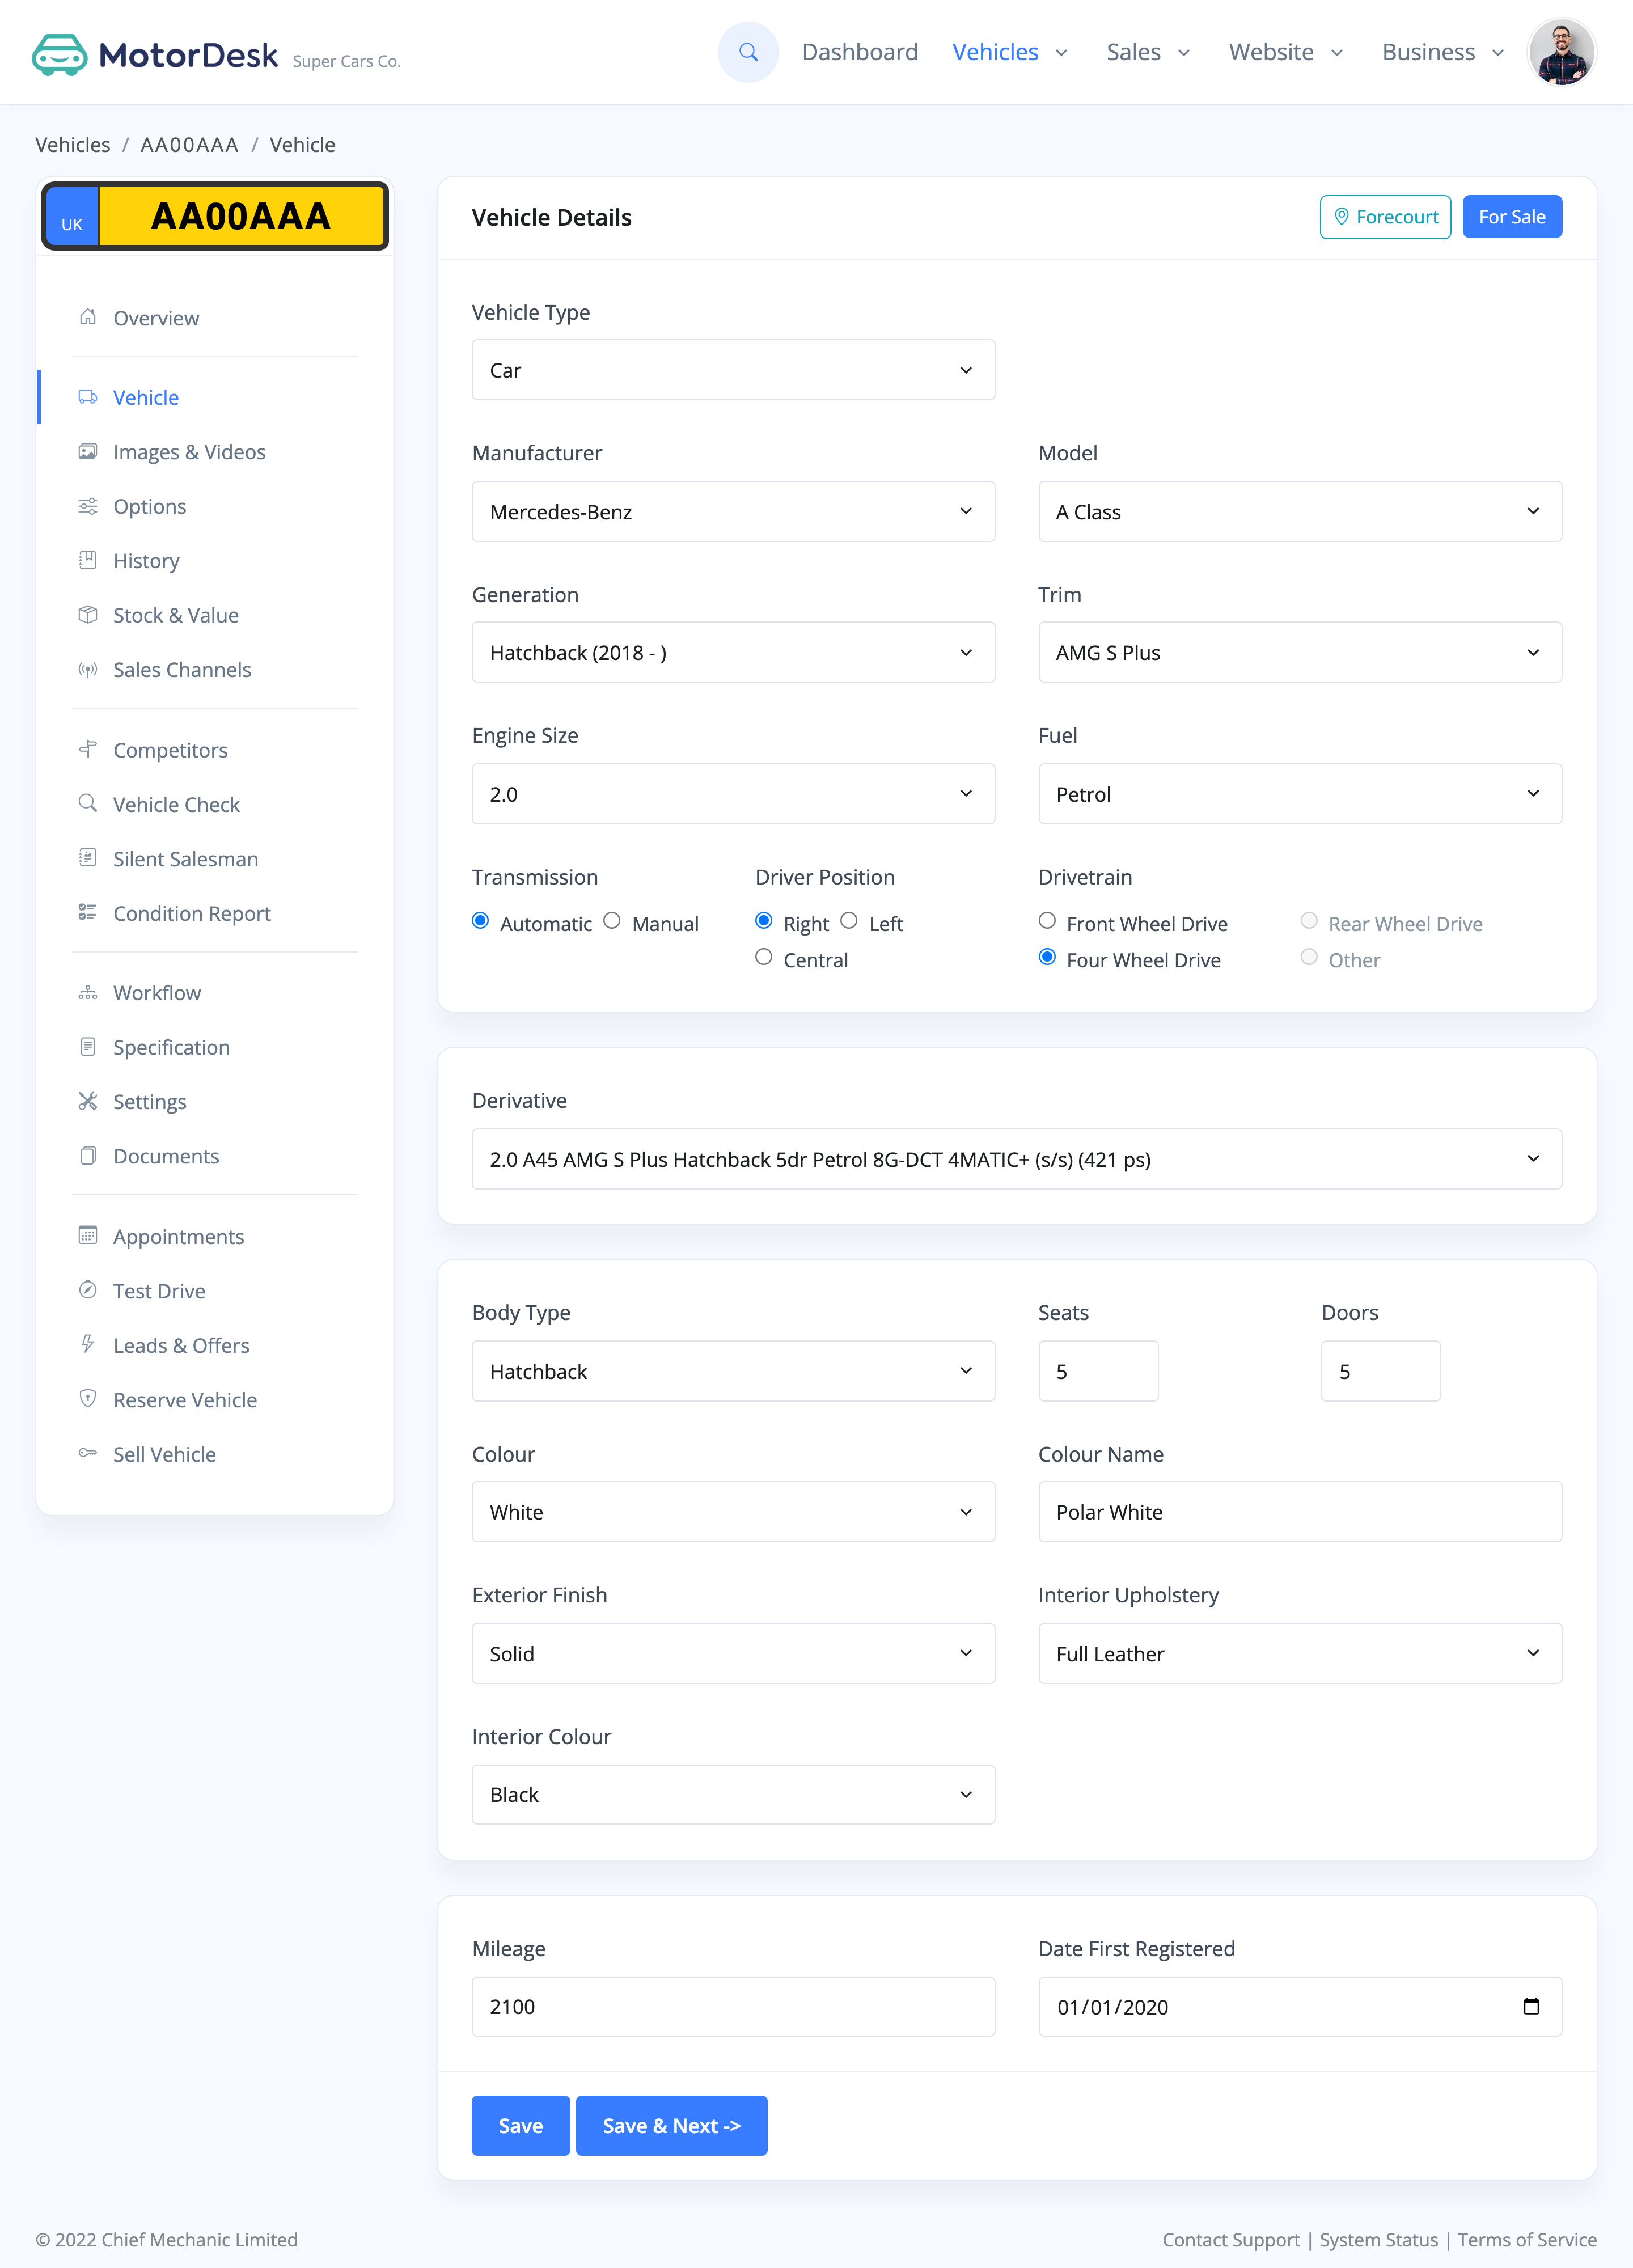Click the search magnifier icon in header
Viewport: 1633px width, 2268px height.
click(747, 52)
